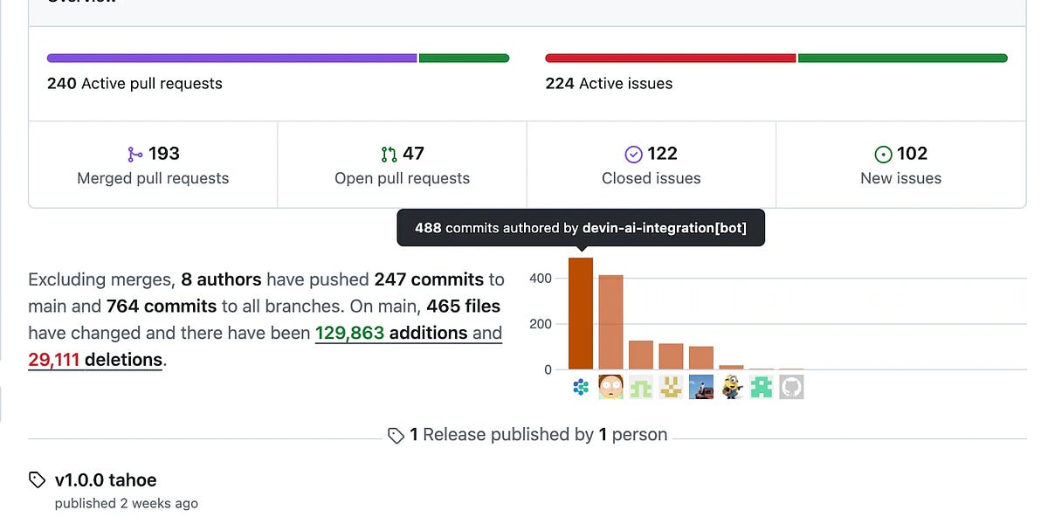
Task: Click the 400 axis label on the chart
Action: click(541, 279)
